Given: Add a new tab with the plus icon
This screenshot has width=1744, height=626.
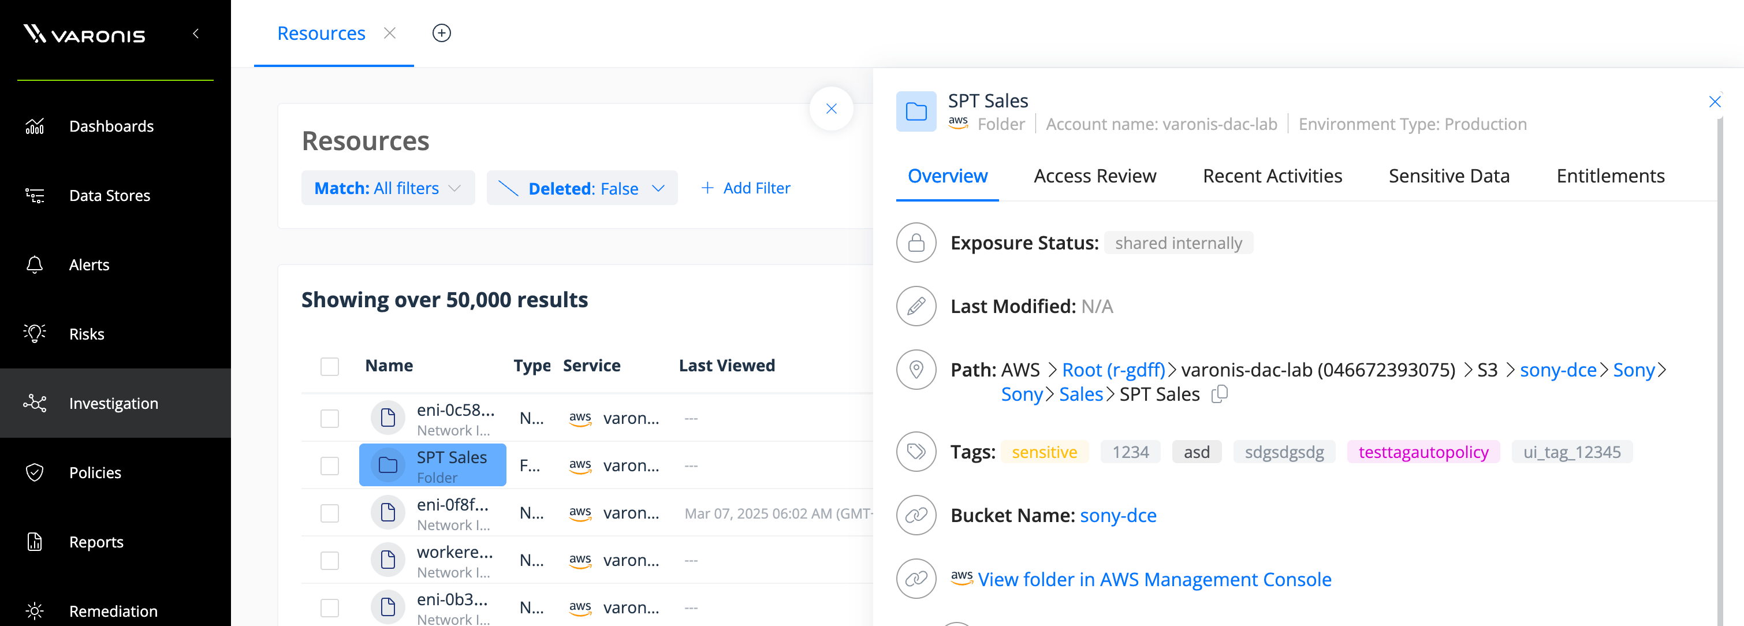Looking at the screenshot, I should click(x=441, y=33).
